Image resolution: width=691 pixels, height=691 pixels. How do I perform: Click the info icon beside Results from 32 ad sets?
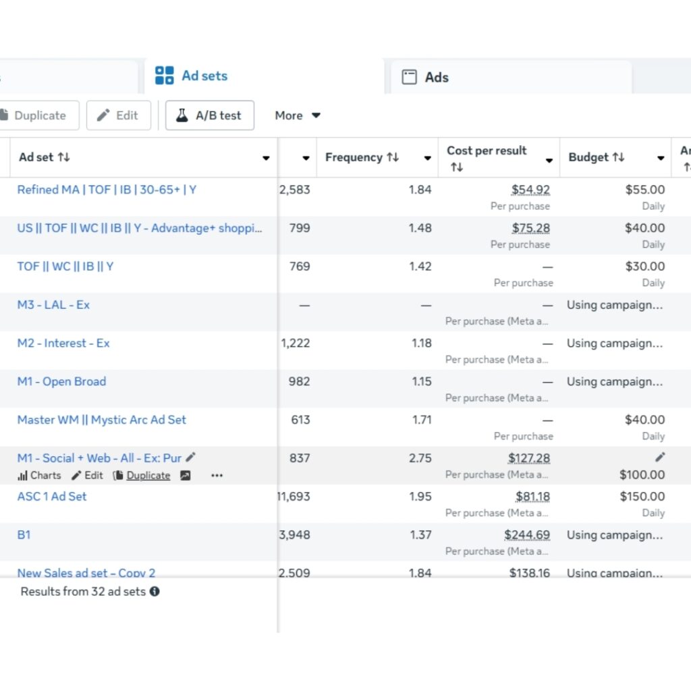pos(155,592)
